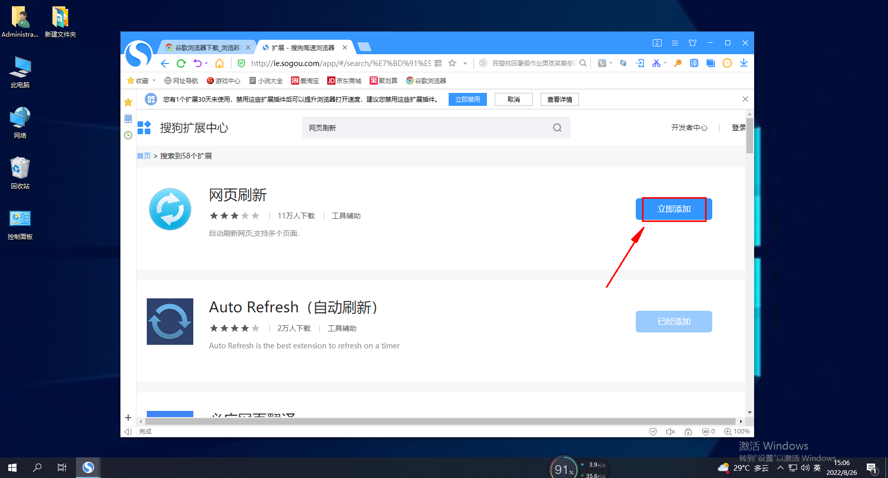Viewport: 888px width, 478px height.
Task: Click the plus icon at sidebar bottom
Action: [128, 418]
